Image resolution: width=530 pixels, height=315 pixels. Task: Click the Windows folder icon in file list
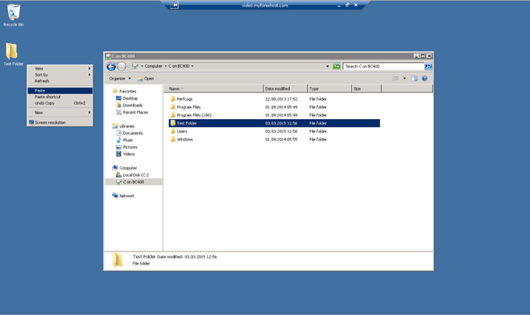pos(173,139)
